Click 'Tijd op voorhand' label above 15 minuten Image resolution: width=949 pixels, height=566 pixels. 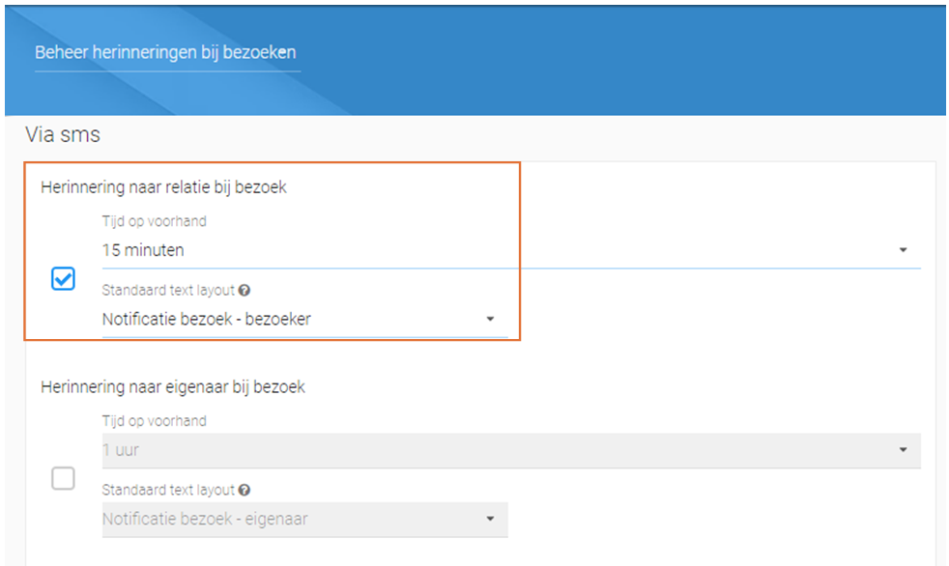[155, 221]
